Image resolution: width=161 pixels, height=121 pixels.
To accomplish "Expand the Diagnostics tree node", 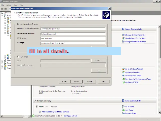I will pos(2,63).
